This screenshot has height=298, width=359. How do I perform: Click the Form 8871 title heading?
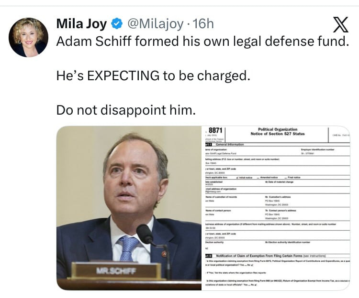click(x=277, y=131)
